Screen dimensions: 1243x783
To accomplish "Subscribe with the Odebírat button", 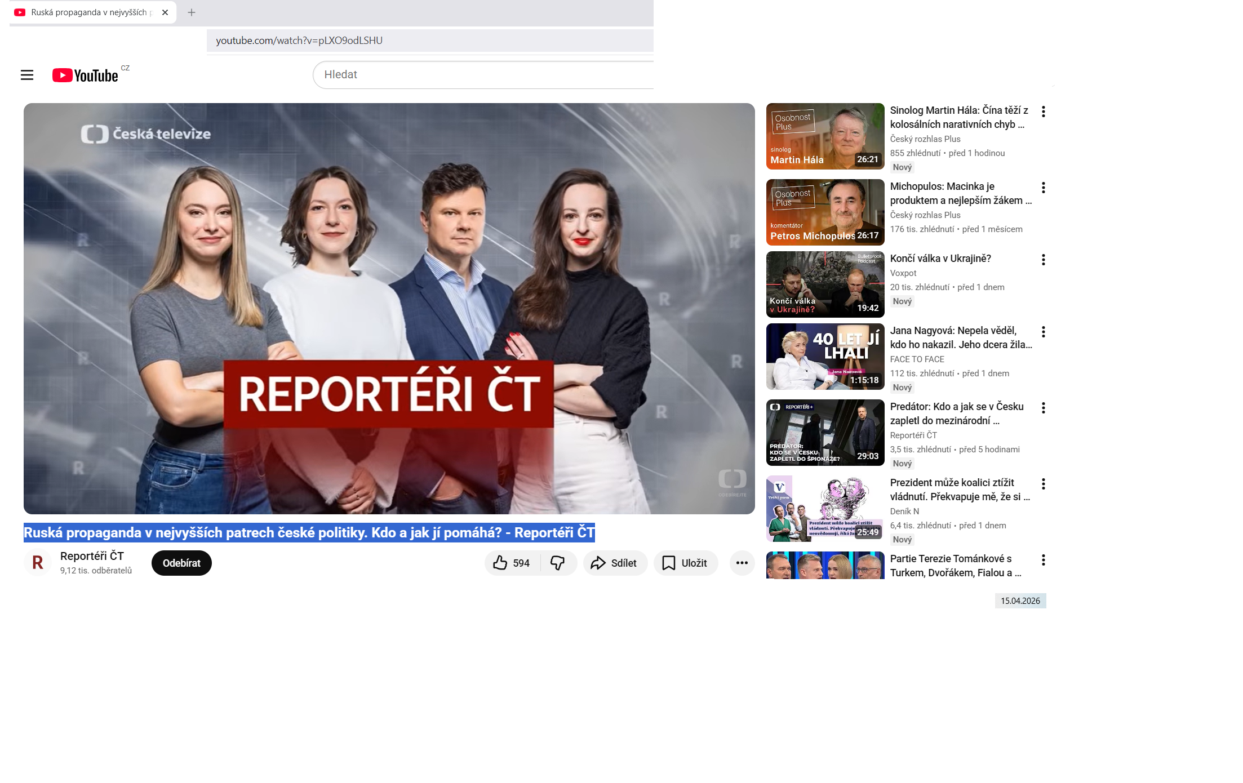I will coord(181,563).
